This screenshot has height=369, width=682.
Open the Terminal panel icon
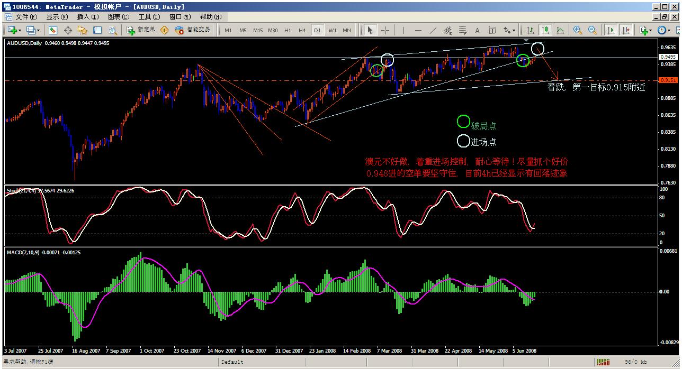pyautogui.click(x=98, y=30)
